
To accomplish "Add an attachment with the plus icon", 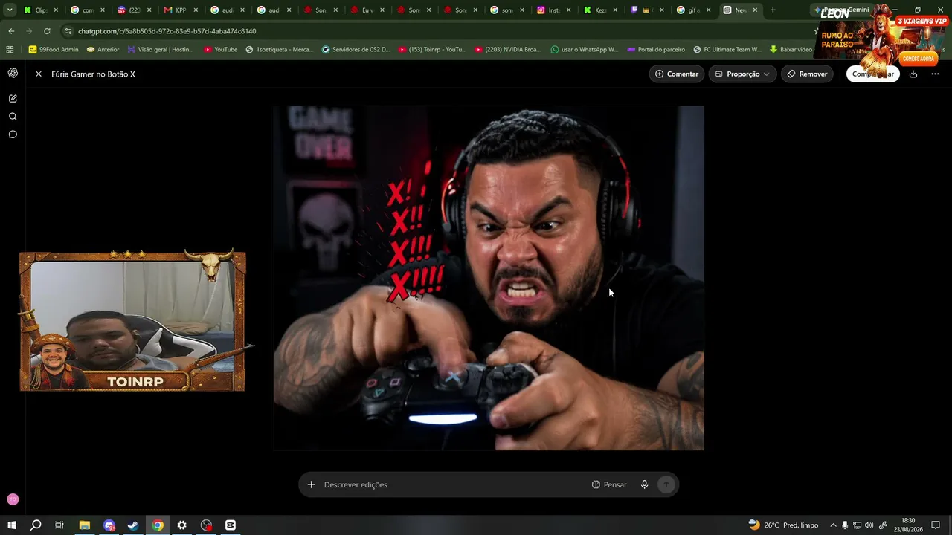I will point(311,484).
